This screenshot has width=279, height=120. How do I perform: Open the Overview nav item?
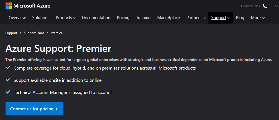coord(17,18)
